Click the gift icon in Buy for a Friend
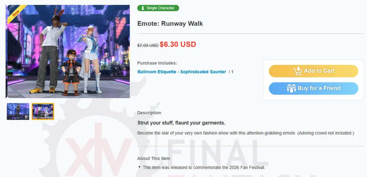367x177 pixels. pyautogui.click(x=291, y=88)
